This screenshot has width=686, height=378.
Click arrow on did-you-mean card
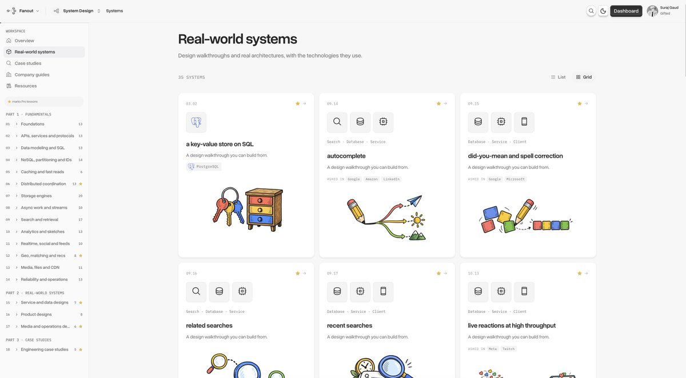point(587,103)
